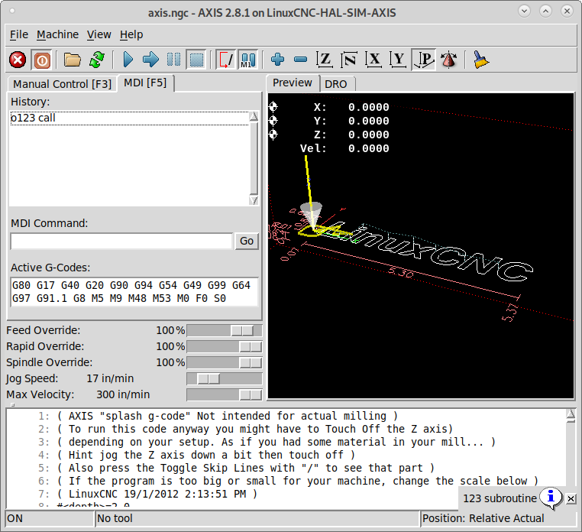Zoom in using the plus icon
Screen dimensions: 582x532
tap(277, 60)
